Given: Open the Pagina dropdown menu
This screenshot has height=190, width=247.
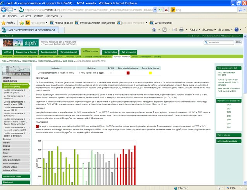Looking at the screenshot, I should (195, 29).
